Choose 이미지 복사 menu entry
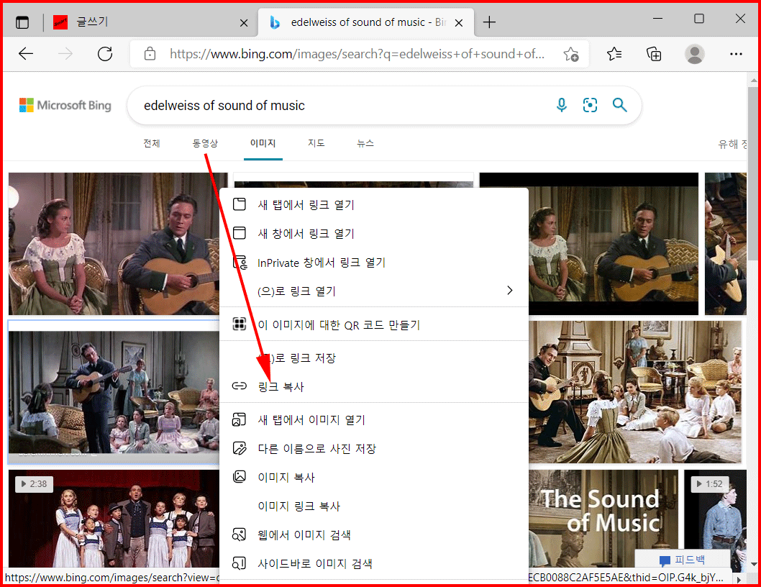Image resolution: width=761 pixels, height=587 pixels. 374,477
